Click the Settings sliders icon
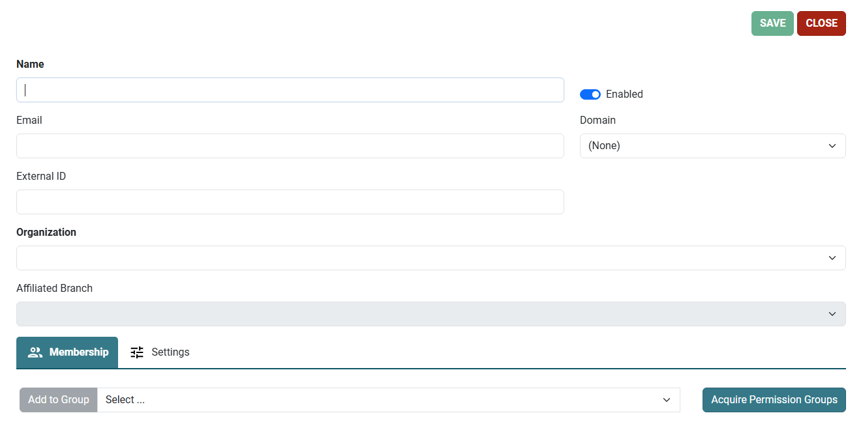Viewport: 863px width, 426px height. click(137, 352)
